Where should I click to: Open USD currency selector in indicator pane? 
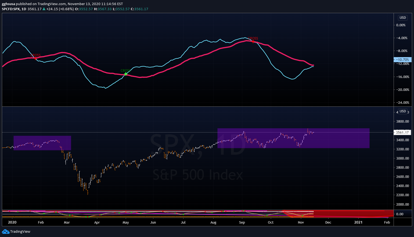403,18
